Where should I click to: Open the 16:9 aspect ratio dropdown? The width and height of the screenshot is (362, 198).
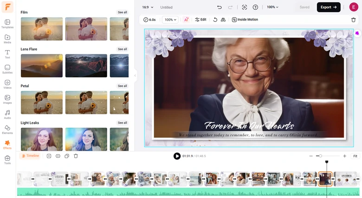click(148, 7)
